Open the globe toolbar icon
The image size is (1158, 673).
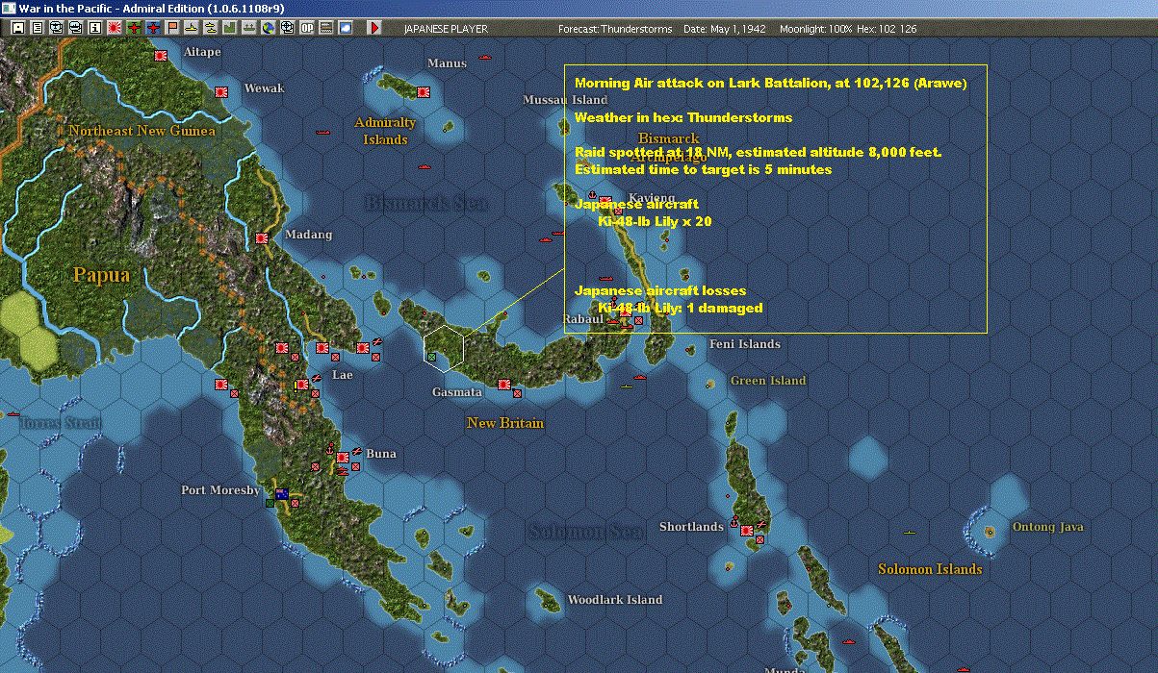point(268,28)
